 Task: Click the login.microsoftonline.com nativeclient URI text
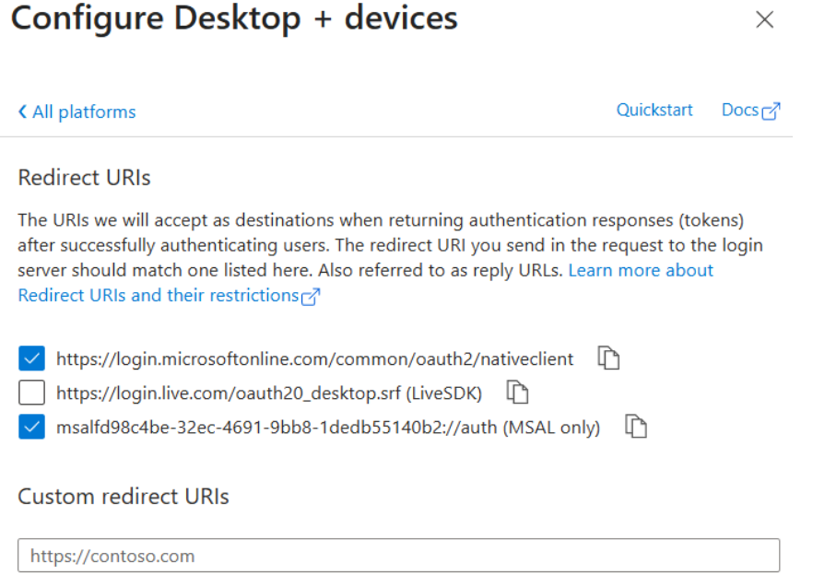[x=314, y=359]
